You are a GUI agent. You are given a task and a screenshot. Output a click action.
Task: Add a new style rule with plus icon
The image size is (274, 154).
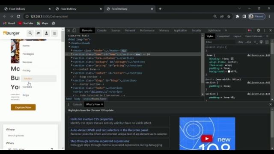click(x=255, y=42)
